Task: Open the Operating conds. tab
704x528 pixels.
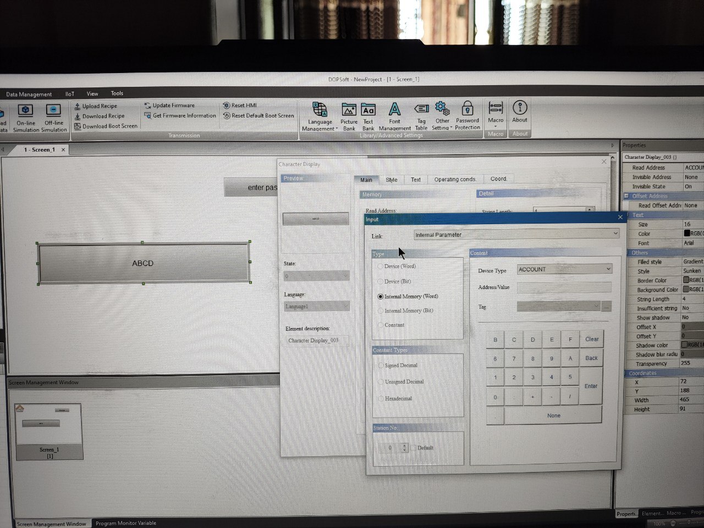Action: pos(455,179)
